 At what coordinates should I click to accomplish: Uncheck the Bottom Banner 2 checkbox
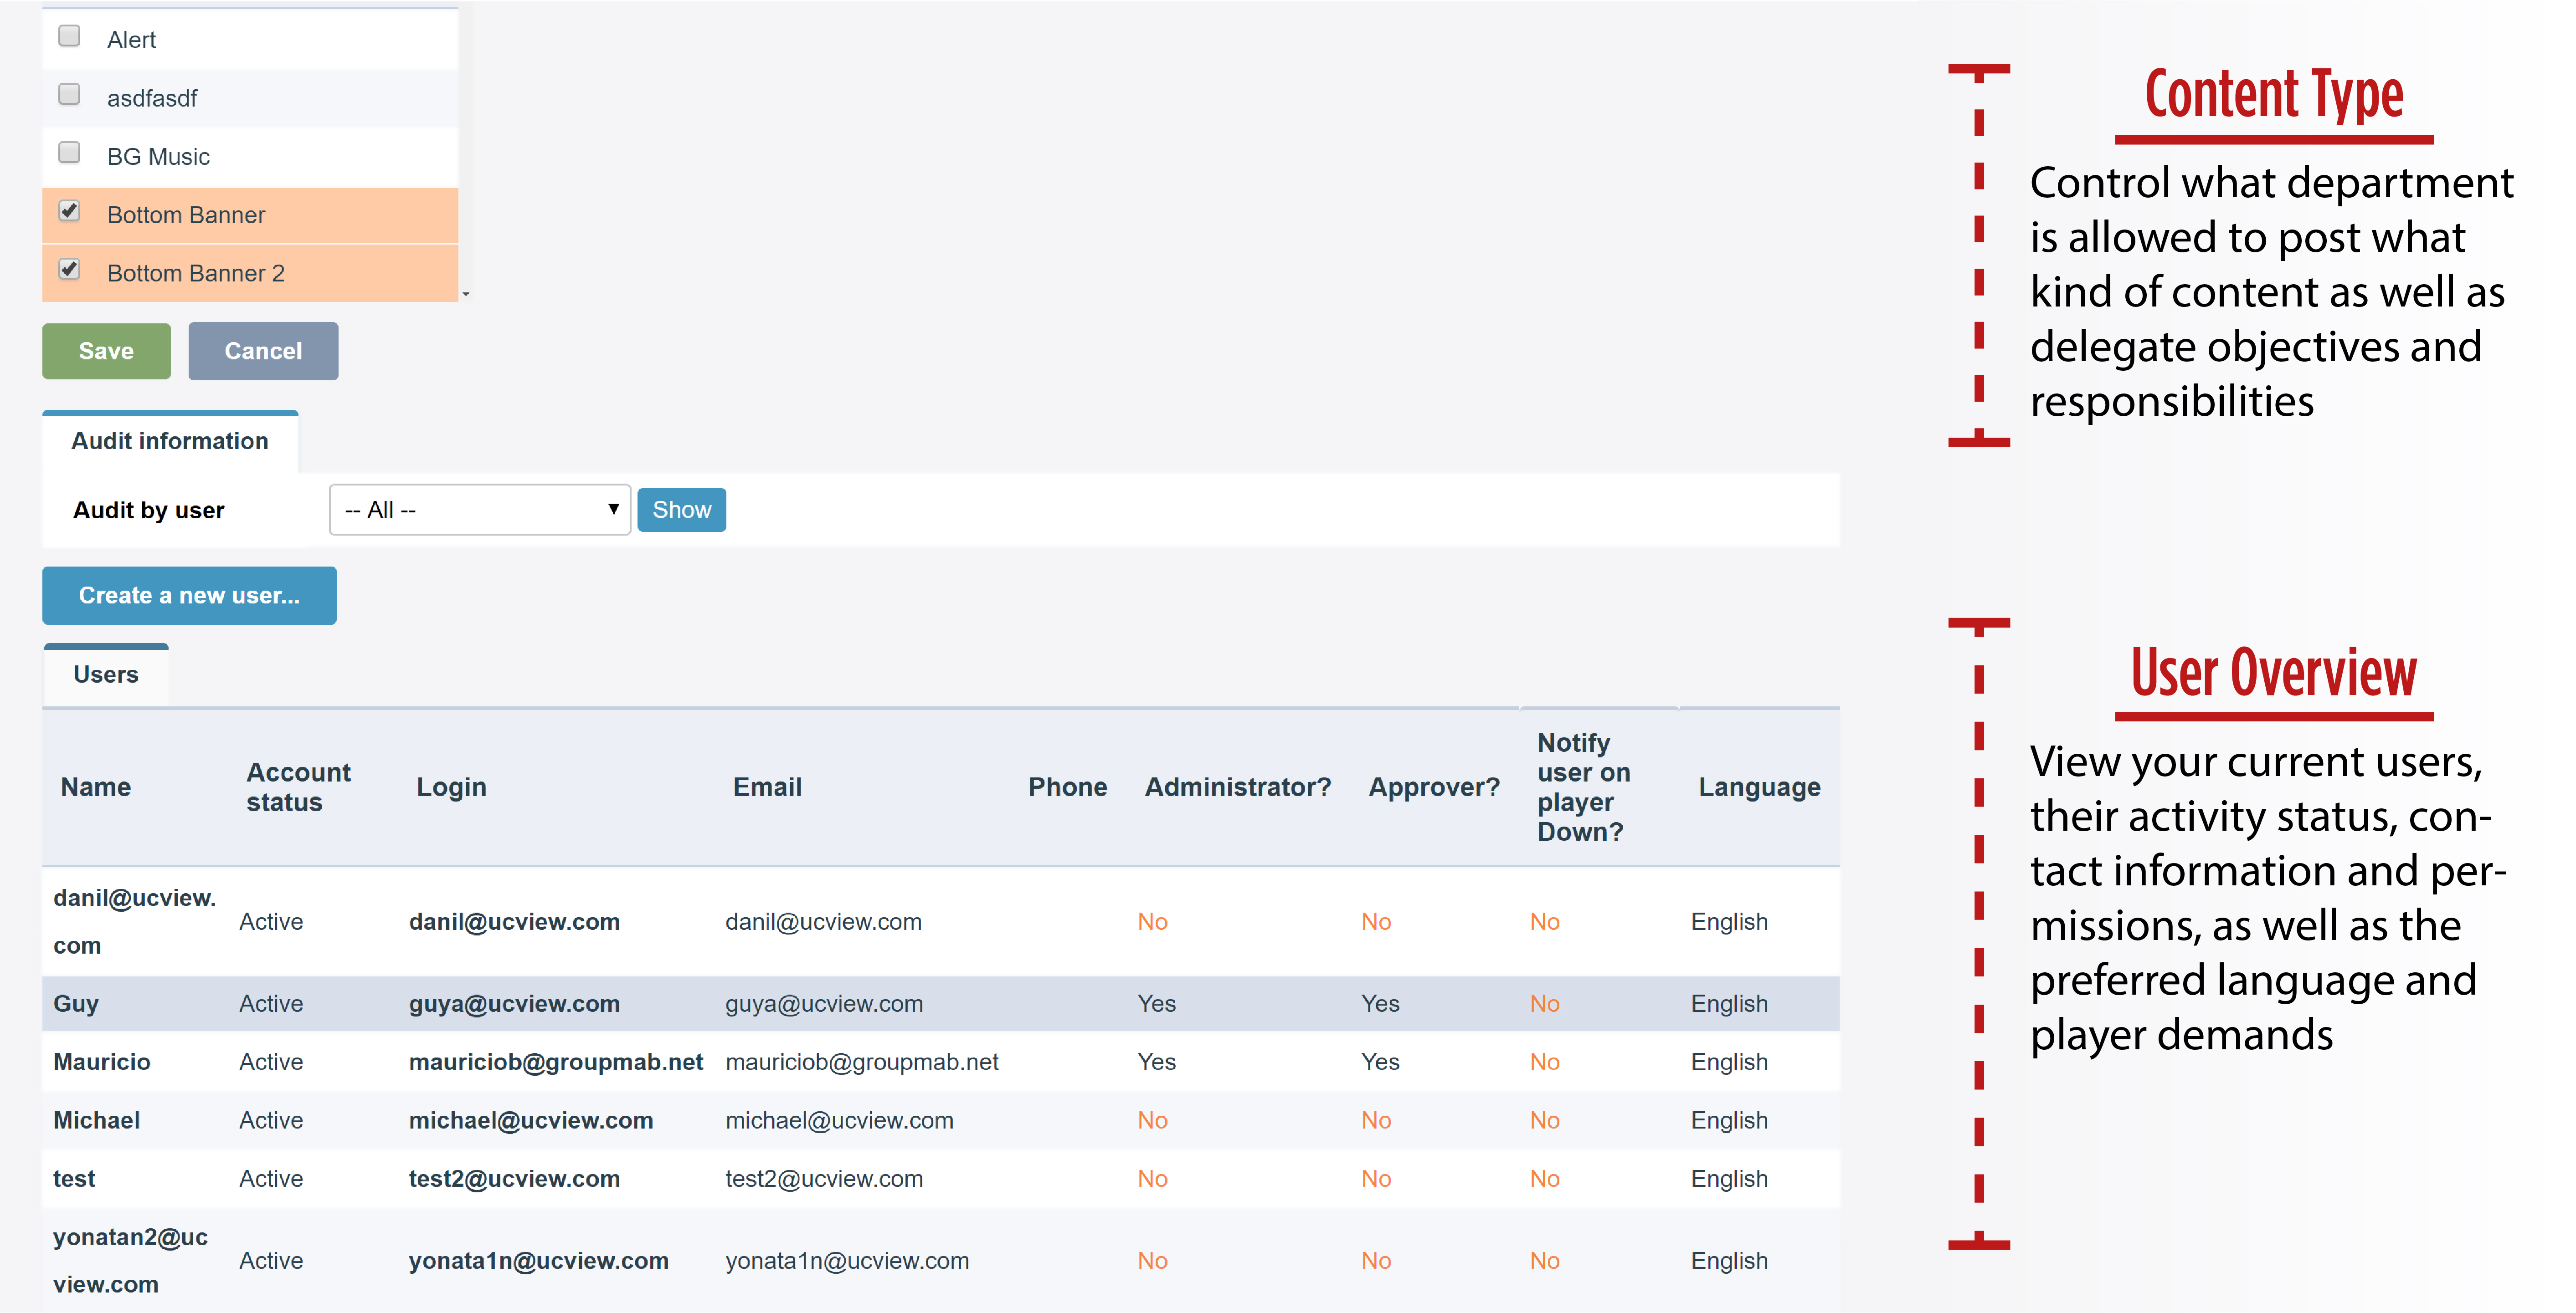pyautogui.click(x=69, y=269)
